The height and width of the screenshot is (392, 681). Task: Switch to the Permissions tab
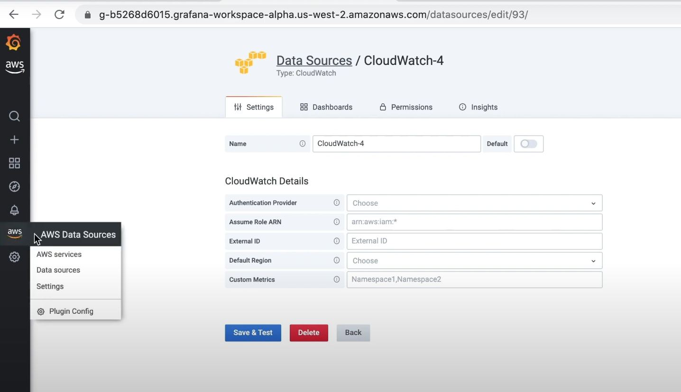coord(406,107)
